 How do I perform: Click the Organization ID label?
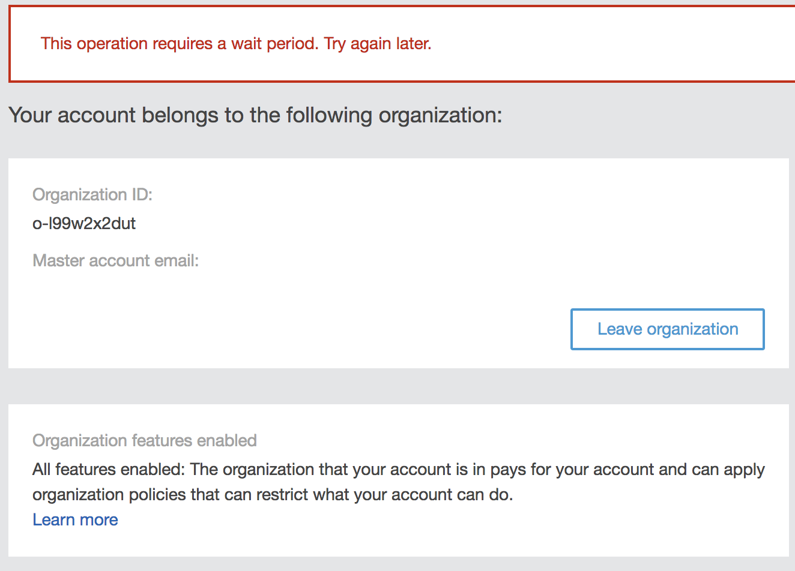point(92,195)
